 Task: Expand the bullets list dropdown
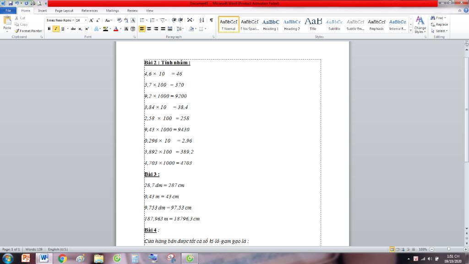(x=147, y=20)
